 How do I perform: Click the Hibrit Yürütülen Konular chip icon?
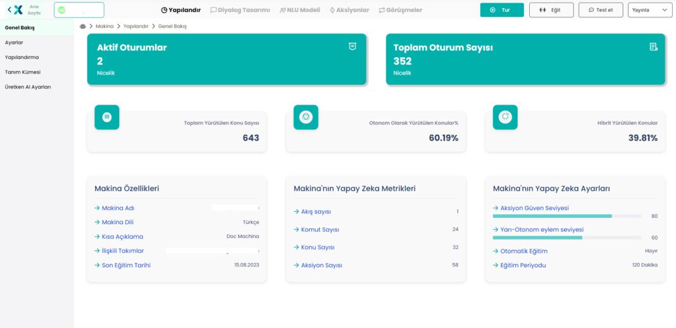pyautogui.click(x=505, y=117)
